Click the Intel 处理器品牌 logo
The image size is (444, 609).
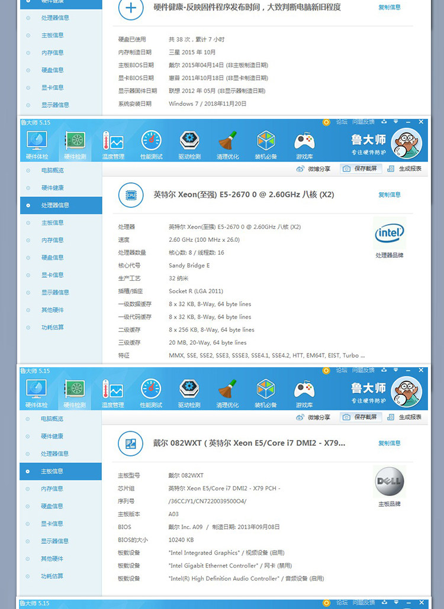pyautogui.click(x=389, y=233)
